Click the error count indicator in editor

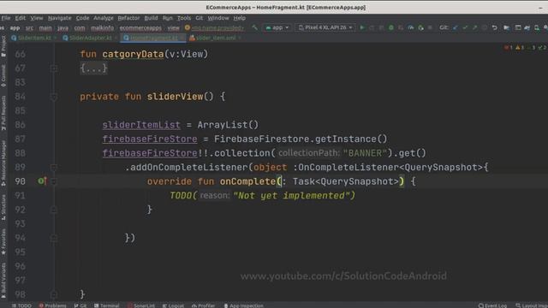point(509,48)
